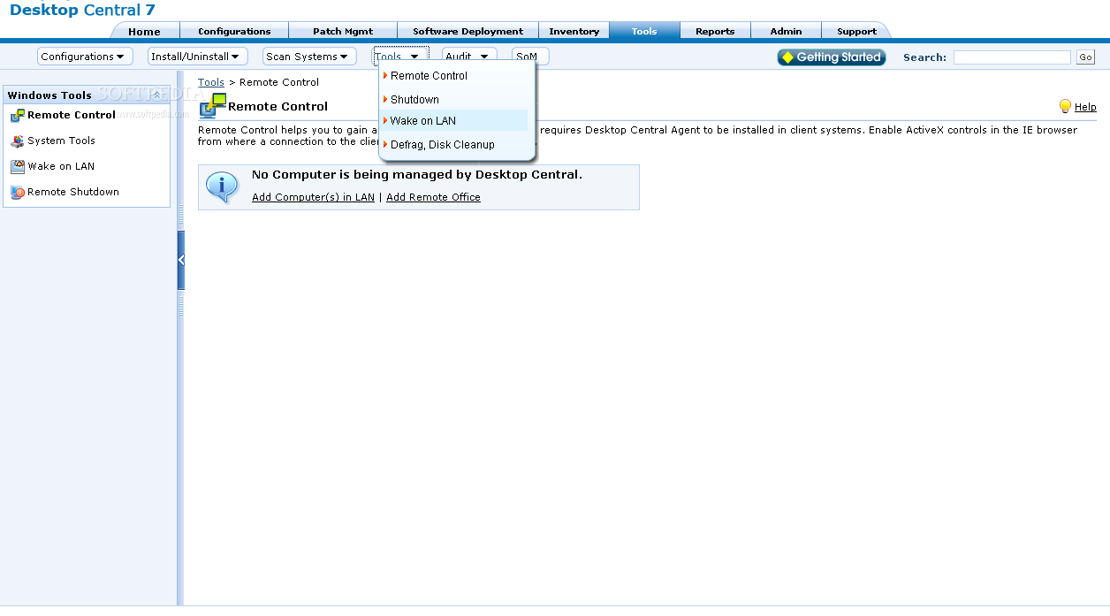Viewport: 1110px width, 616px height.
Task: Click the Help lightbulb icon
Action: [x=1065, y=106]
